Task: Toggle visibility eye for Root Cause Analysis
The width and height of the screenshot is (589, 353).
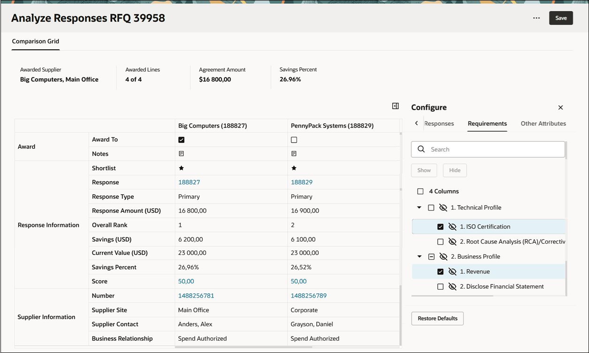Action: [x=452, y=242]
